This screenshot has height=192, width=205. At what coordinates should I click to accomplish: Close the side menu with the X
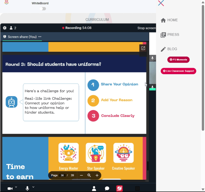point(161,3)
